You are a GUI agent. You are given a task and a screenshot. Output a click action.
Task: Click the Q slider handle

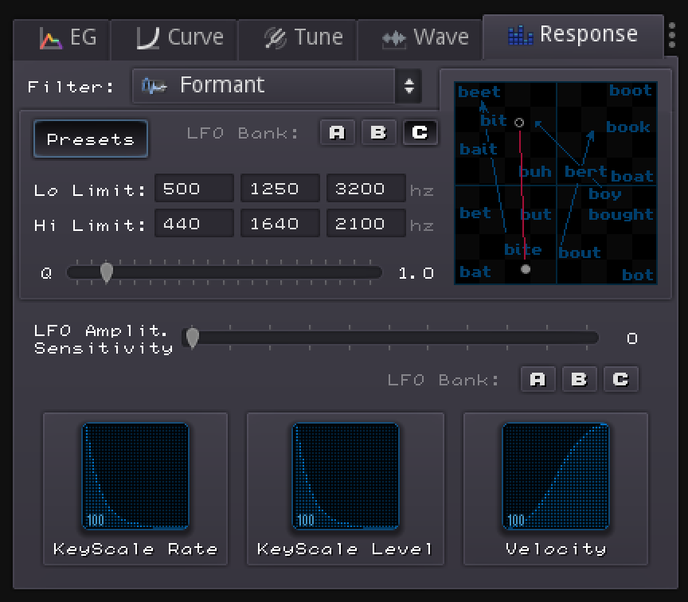coord(107,272)
